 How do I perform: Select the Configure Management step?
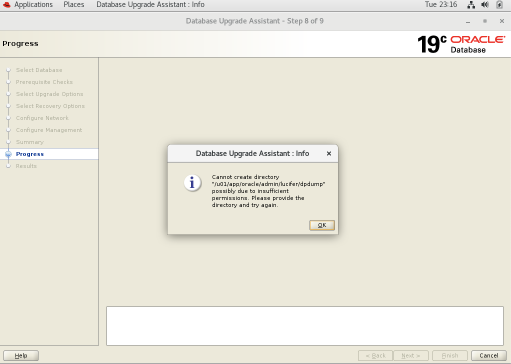click(x=49, y=130)
